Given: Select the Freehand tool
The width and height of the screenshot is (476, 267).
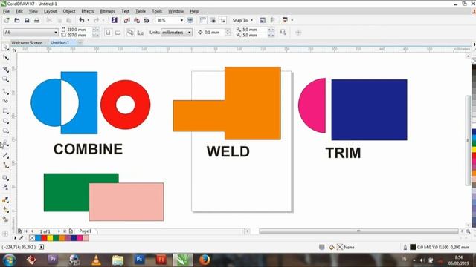Looking at the screenshot, I should click(x=5, y=91).
